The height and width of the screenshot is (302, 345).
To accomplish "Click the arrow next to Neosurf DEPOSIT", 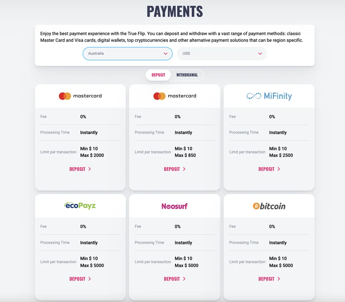I will click(x=184, y=279).
